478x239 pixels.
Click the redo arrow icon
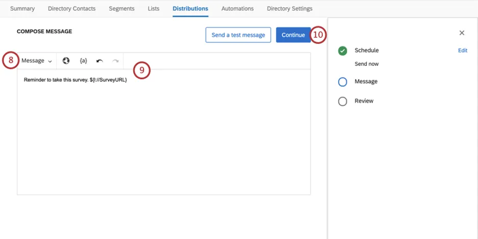(115, 61)
